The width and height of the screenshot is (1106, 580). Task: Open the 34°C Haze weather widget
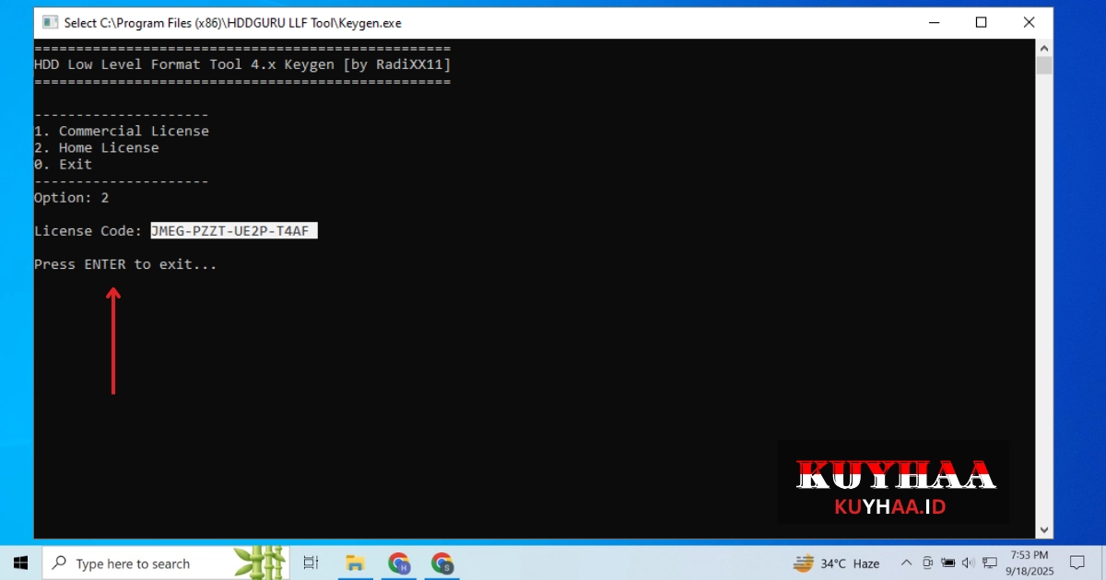tap(836, 563)
